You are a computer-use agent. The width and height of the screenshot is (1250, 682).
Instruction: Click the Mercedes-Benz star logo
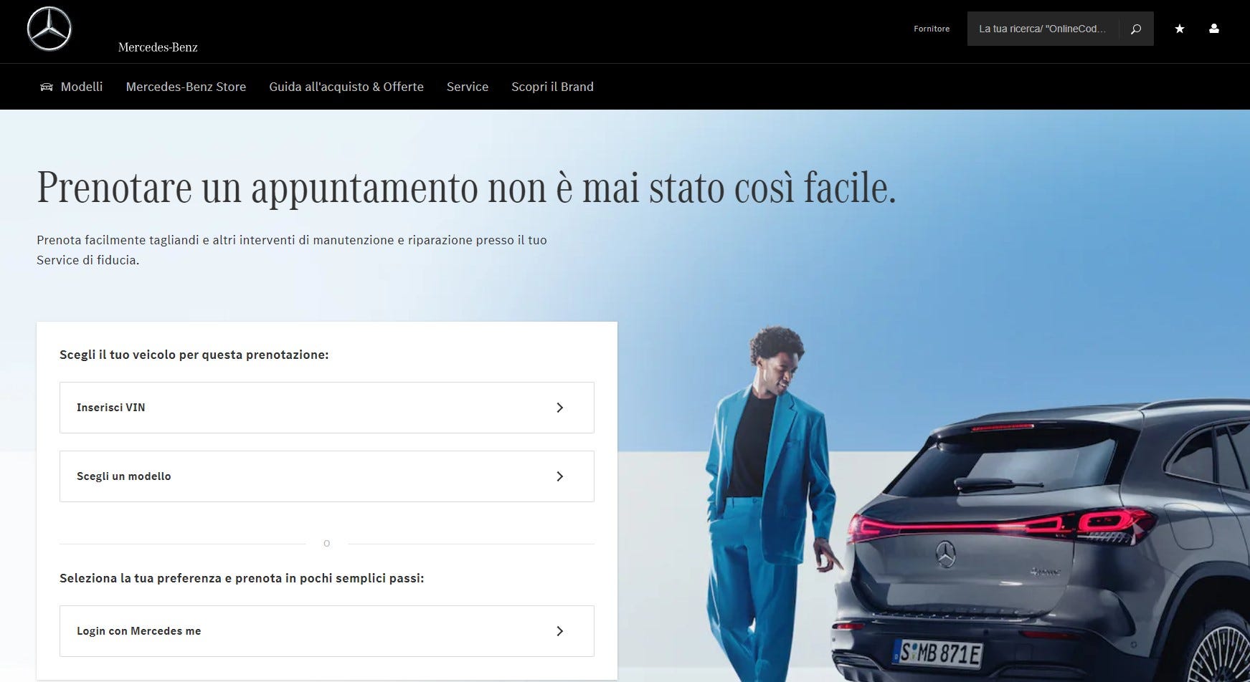pos(49,29)
